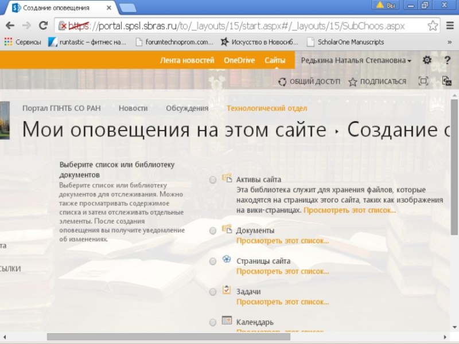The image size is (459, 344).
Task: Open the settings gear icon in SharePoint
Action: (x=427, y=60)
